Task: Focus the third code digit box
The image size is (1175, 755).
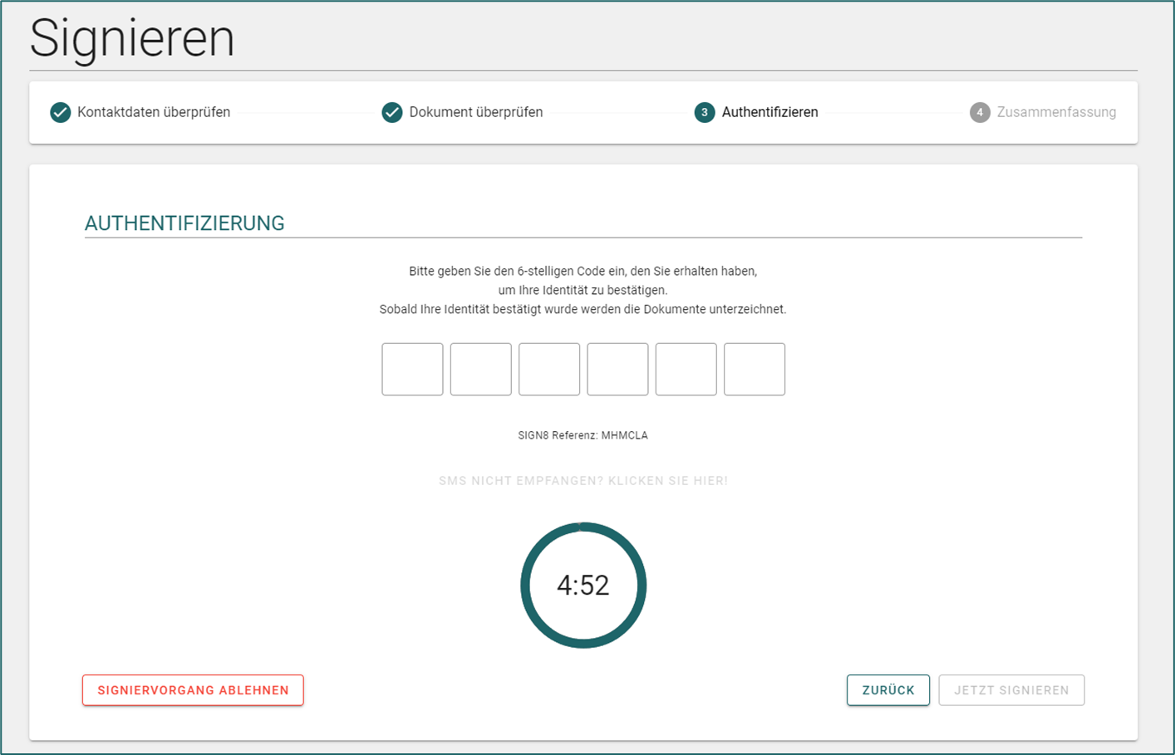Action: click(x=549, y=369)
